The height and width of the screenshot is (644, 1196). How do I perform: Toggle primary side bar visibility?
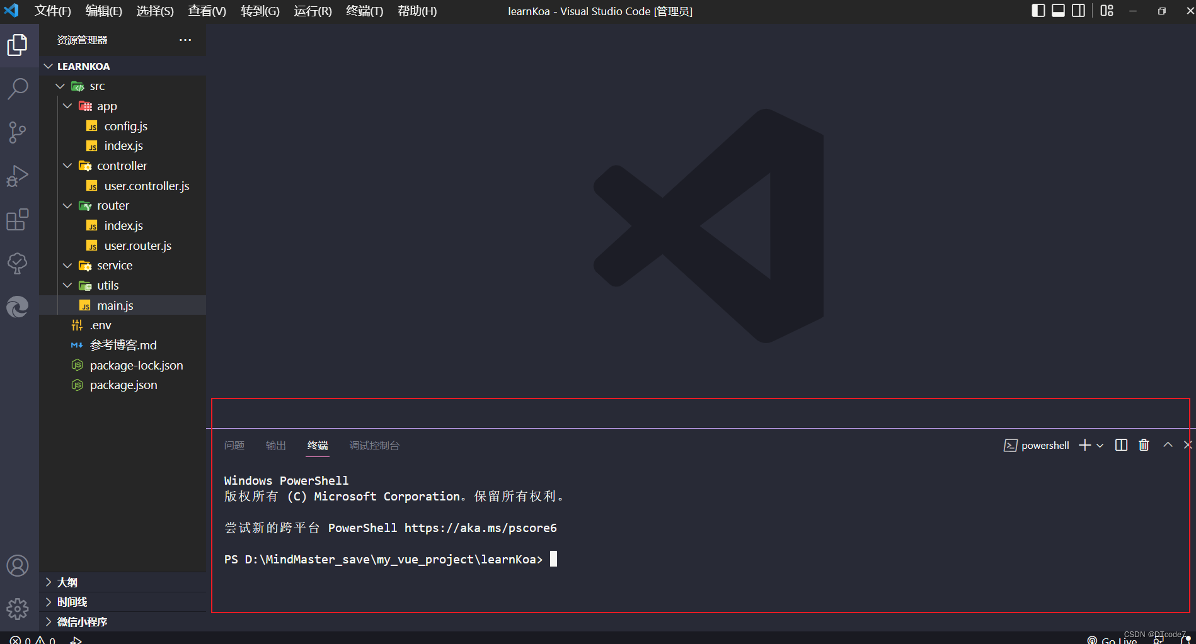click(1038, 11)
